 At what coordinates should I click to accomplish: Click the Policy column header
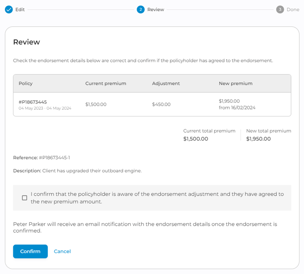pyautogui.click(x=25, y=83)
